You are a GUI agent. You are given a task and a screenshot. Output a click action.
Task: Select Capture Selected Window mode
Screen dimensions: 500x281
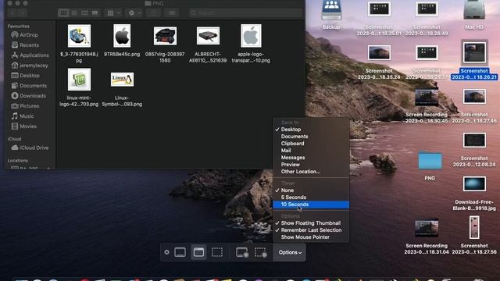(198, 252)
